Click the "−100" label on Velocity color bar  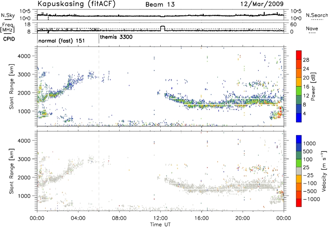click(310, 183)
